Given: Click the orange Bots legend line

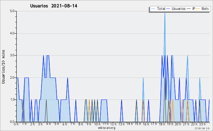Looking at the screenshot, I should click(198, 9).
